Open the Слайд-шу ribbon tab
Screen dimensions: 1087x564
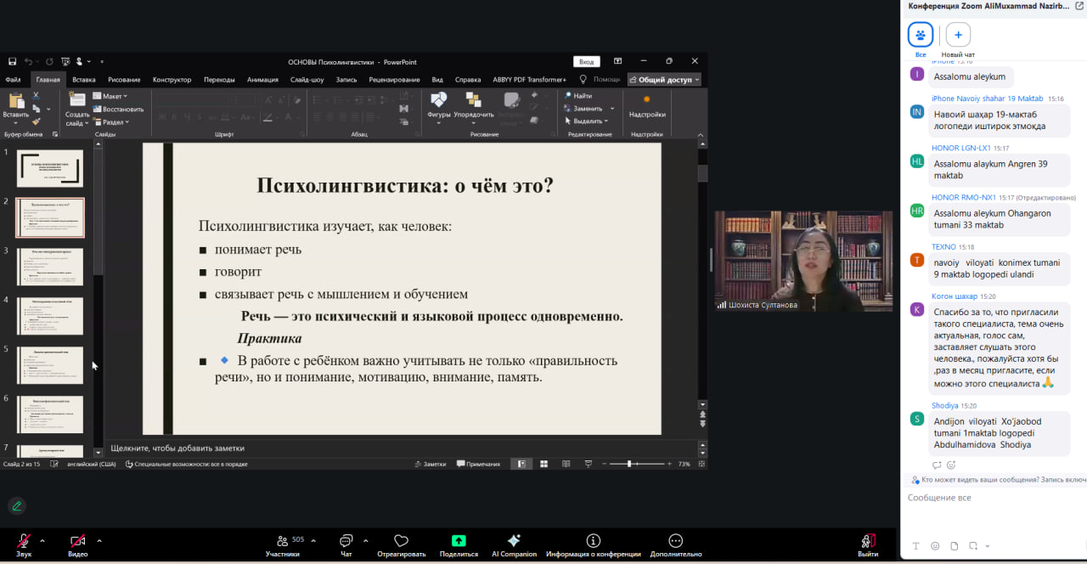click(306, 80)
